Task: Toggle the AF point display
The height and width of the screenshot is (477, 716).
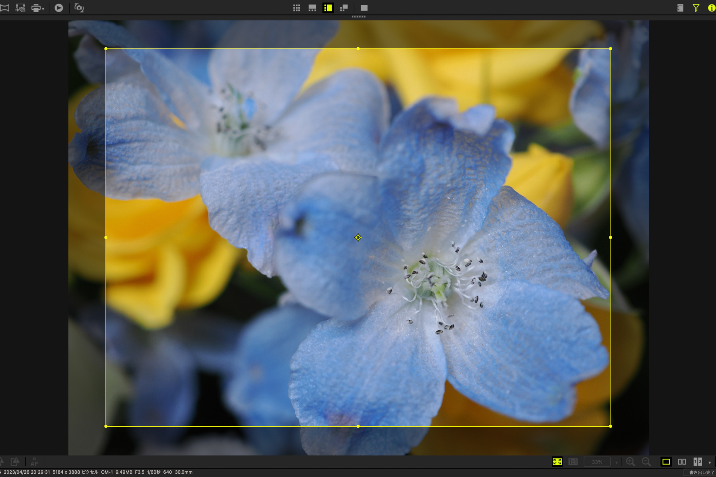Action: coord(34,462)
